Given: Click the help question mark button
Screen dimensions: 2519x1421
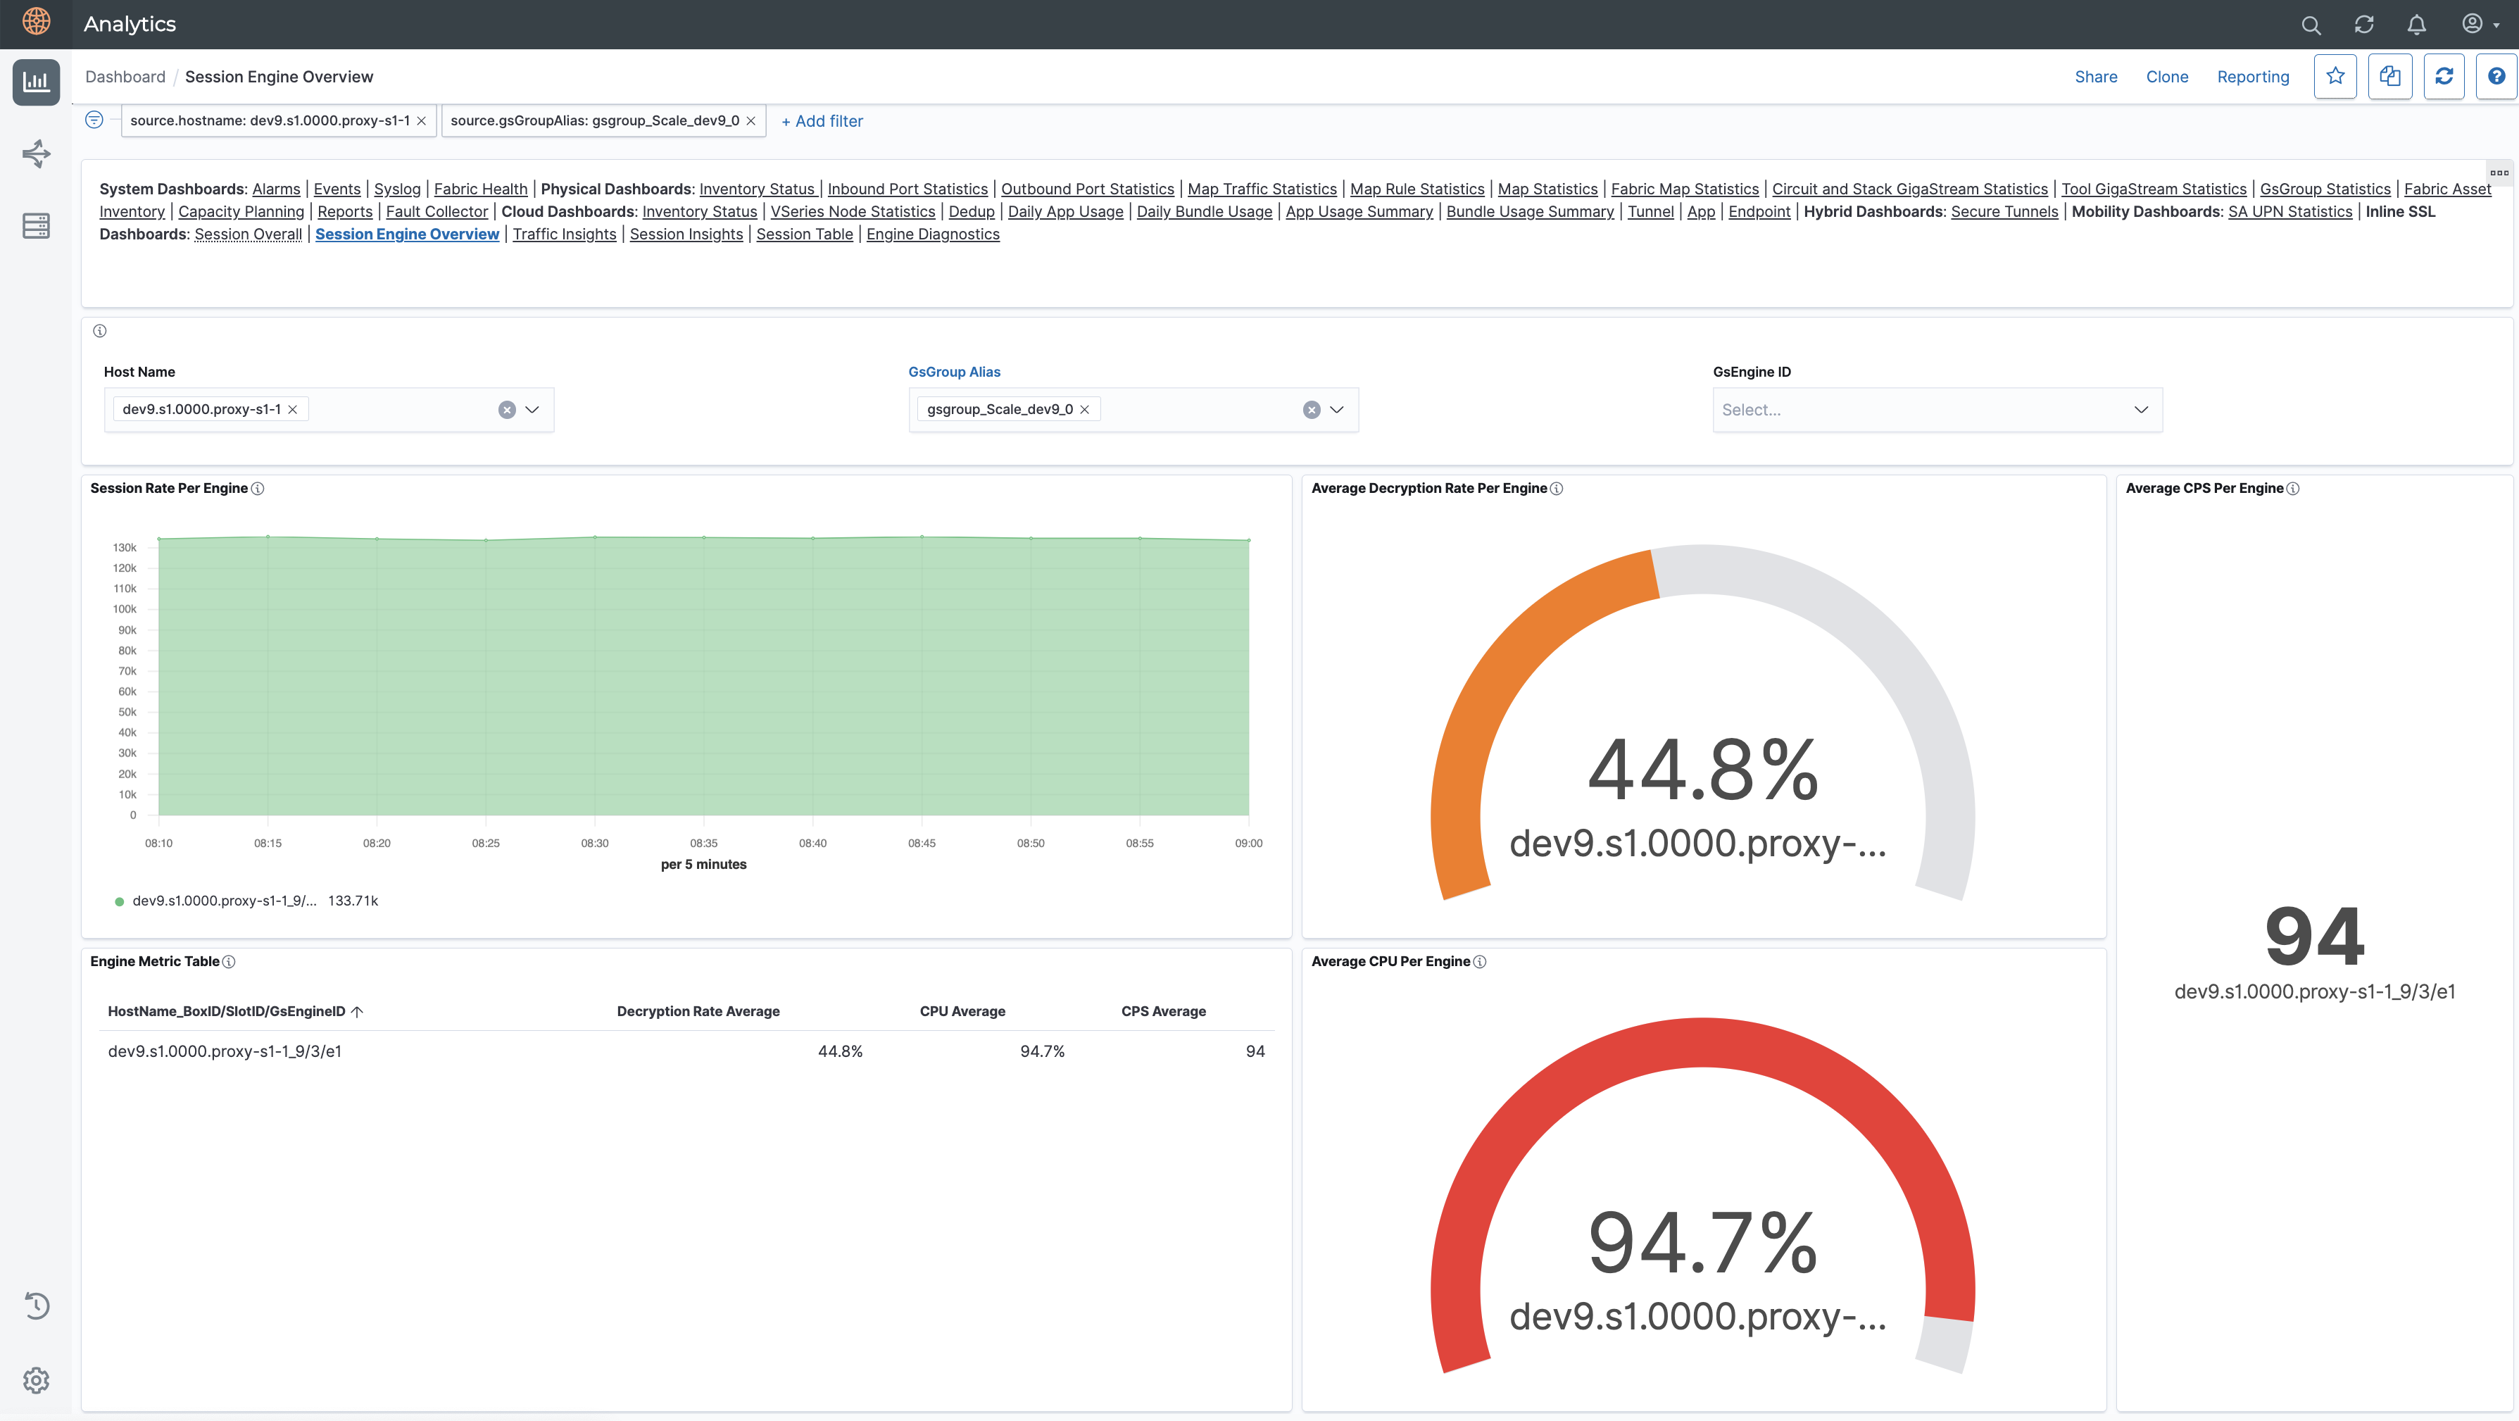Looking at the screenshot, I should (2496, 76).
